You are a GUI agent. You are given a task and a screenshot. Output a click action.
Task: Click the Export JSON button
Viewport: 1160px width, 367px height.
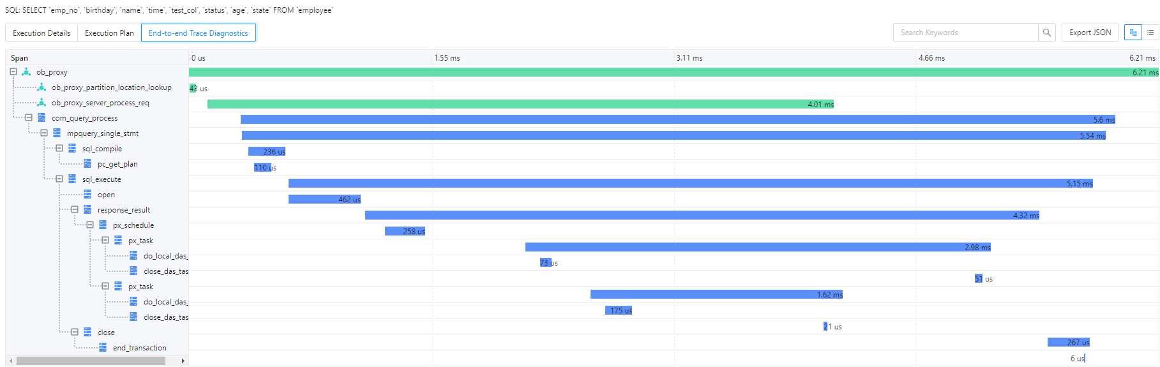[1090, 33]
